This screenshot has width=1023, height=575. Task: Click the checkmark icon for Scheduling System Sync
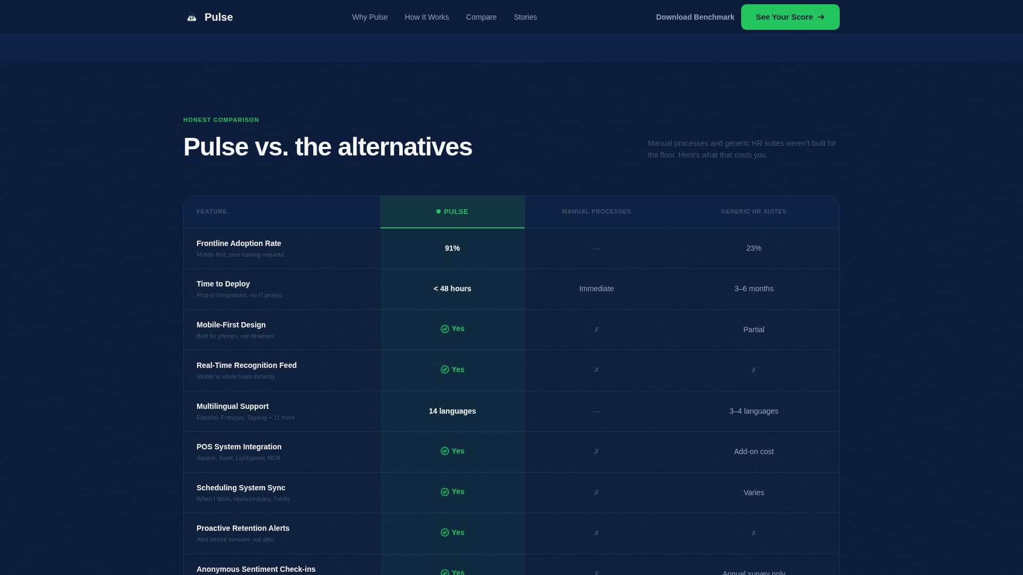(x=445, y=492)
